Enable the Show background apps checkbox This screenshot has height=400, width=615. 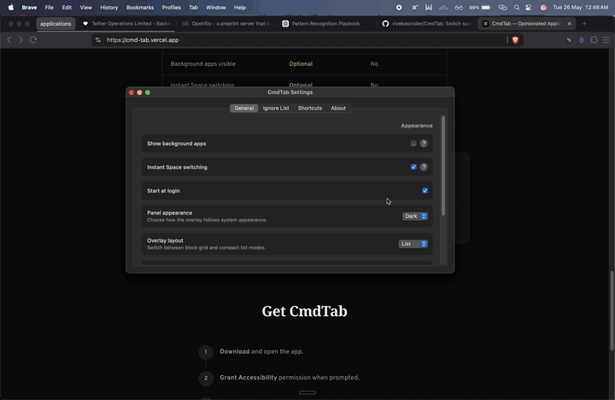click(x=413, y=144)
